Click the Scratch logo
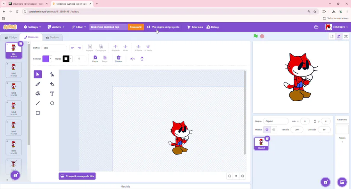The height and width of the screenshot is (189, 351). [x=10, y=27]
